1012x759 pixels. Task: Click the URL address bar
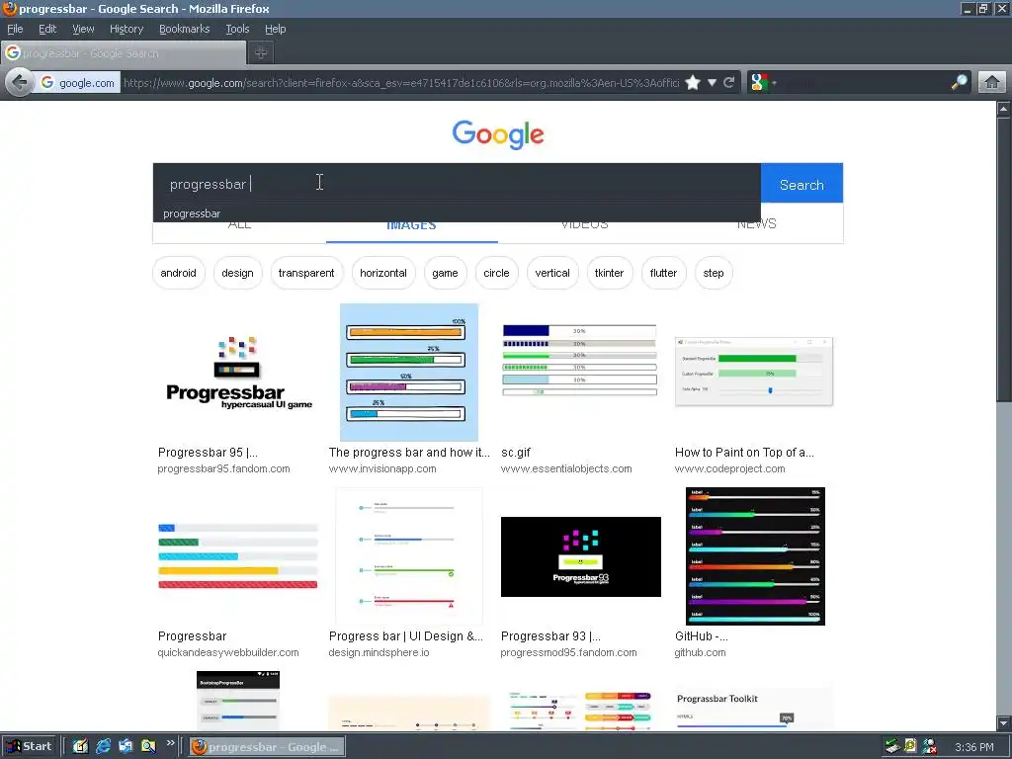click(401, 83)
